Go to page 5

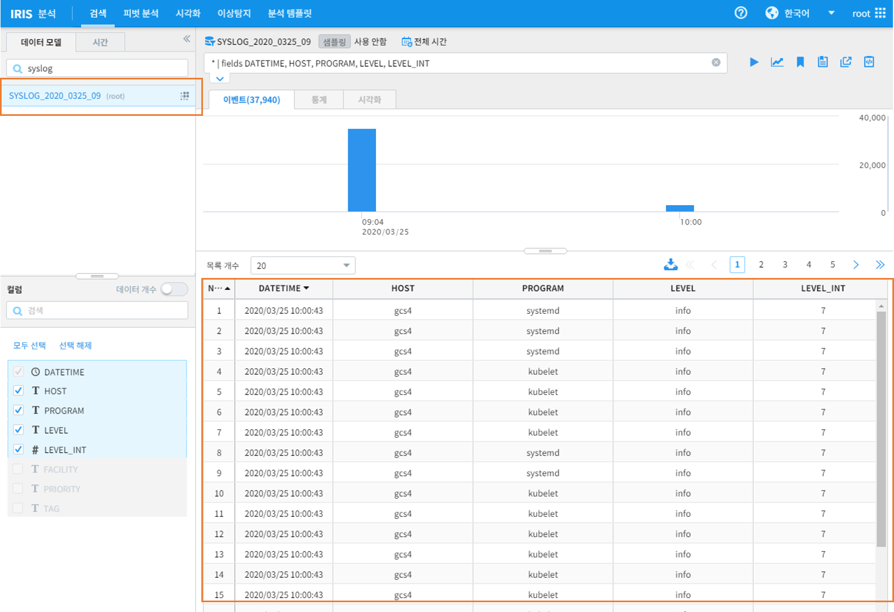(x=833, y=264)
